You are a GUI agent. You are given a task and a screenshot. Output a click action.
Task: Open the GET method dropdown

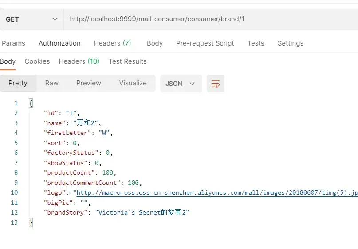[x=31, y=19]
